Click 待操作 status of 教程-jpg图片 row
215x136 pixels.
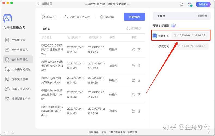(113, 111)
